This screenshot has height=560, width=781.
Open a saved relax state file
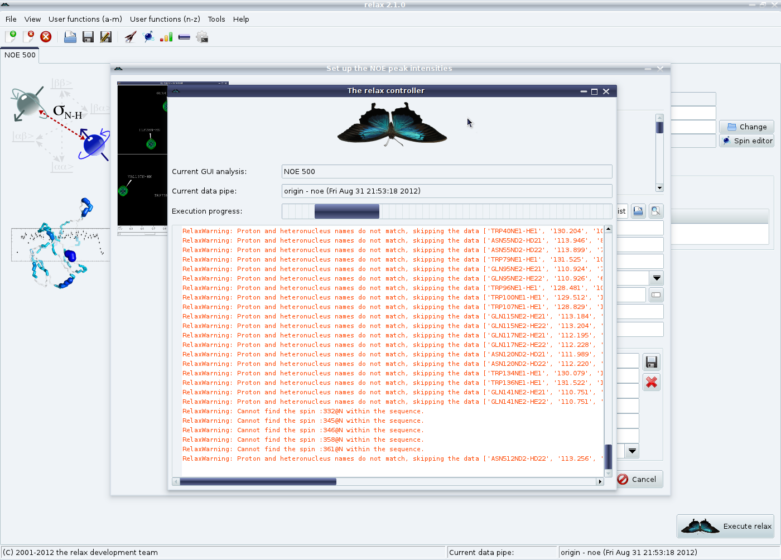coord(70,37)
